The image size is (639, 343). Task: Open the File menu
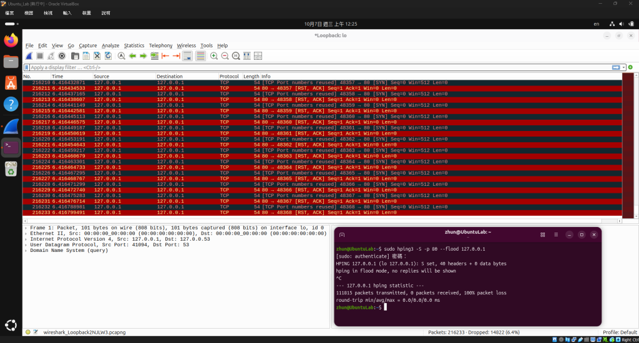click(29, 46)
